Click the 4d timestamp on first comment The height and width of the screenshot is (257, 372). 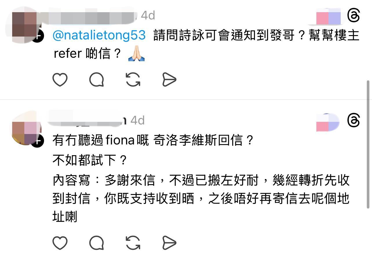148,15
